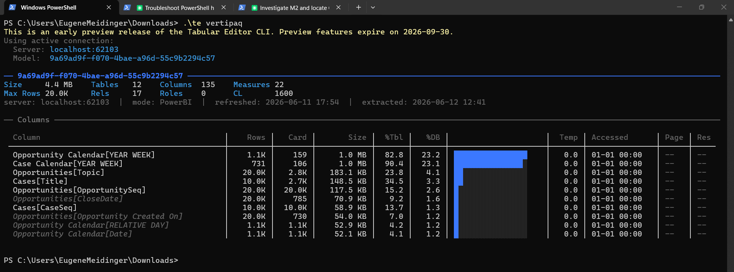The width and height of the screenshot is (734, 272).
Task: Close the Troubleshoot PowerShell tab
Action: tap(223, 8)
